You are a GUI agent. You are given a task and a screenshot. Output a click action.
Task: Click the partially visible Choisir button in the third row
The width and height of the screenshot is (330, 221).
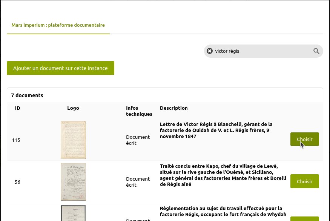(x=304, y=219)
